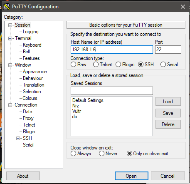This screenshot has height=184, width=190.
Task: Open the Colours settings category
Action: pos(30,98)
